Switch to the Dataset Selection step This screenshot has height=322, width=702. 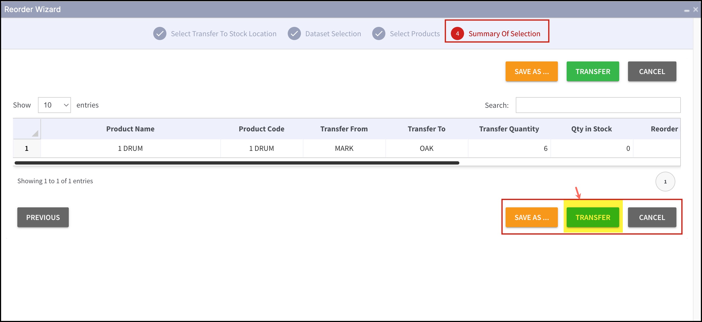(x=333, y=34)
